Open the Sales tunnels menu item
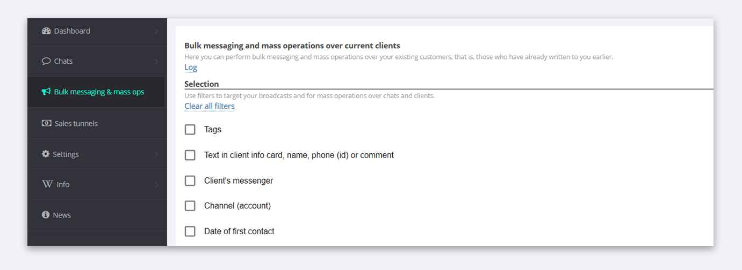Image resolution: width=742 pixels, height=270 pixels. pos(97,123)
